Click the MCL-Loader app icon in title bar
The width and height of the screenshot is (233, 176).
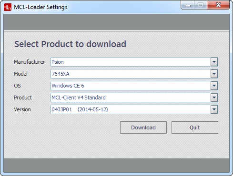[x=8, y=7]
